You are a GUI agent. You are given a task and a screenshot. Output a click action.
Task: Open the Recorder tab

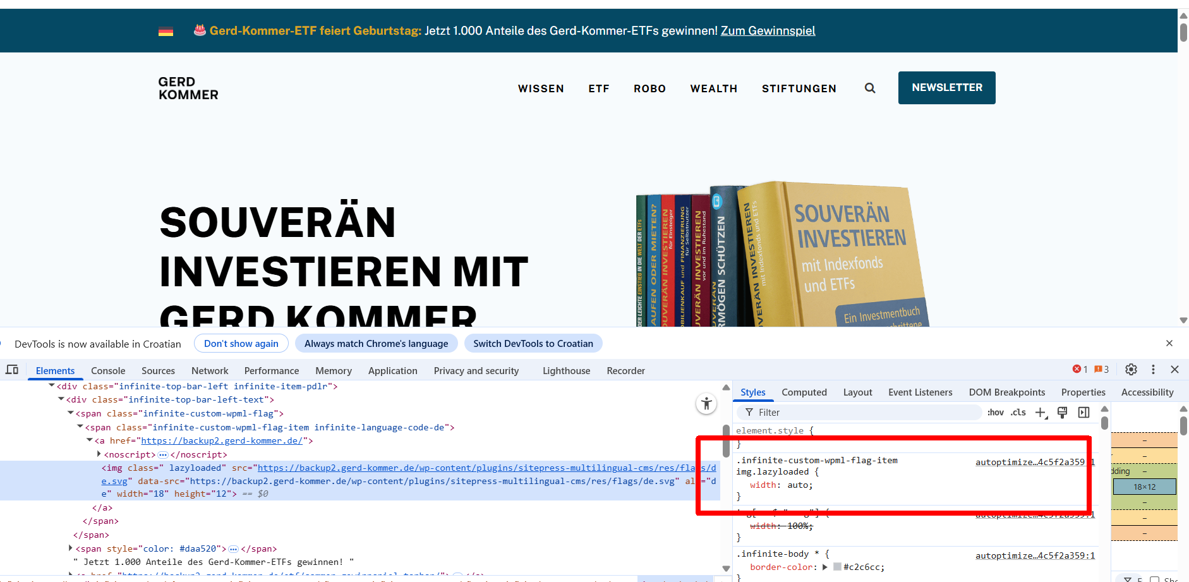tap(626, 371)
